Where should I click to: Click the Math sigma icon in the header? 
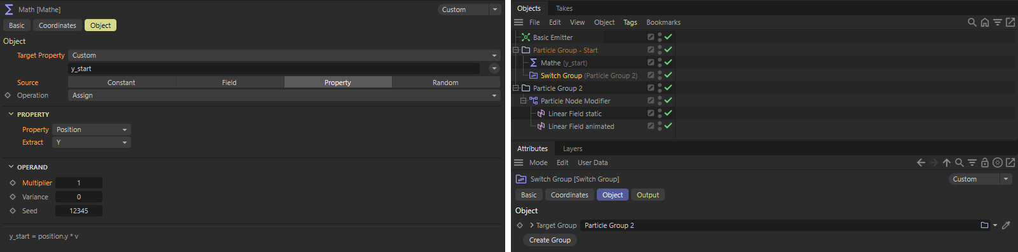tap(10, 10)
